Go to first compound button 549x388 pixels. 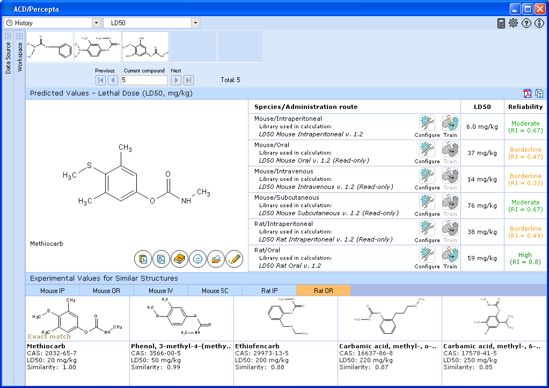100,80
